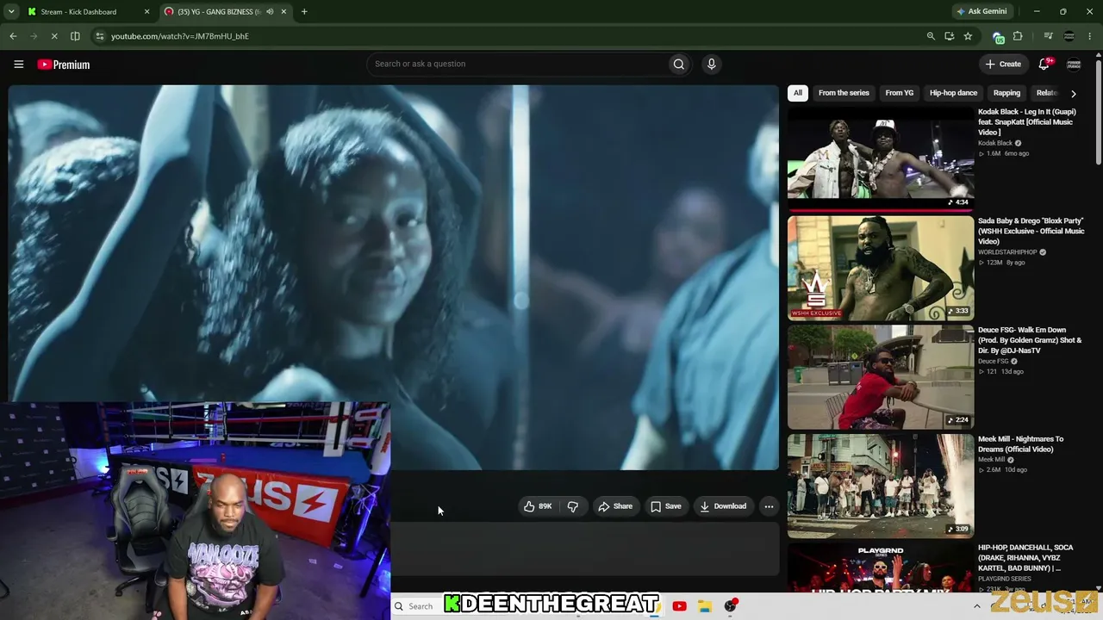The height and width of the screenshot is (620, 1103).
Task: Open the Kodak Black - Leg In It title link
Action: [x=1026, y=122]
